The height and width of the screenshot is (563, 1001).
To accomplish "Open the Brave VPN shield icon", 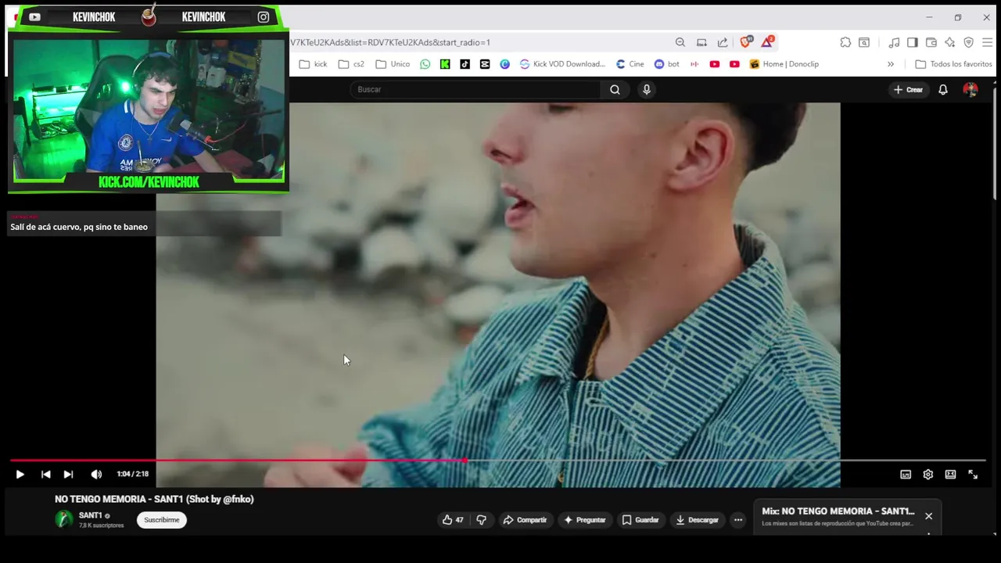I will point(968,42).
